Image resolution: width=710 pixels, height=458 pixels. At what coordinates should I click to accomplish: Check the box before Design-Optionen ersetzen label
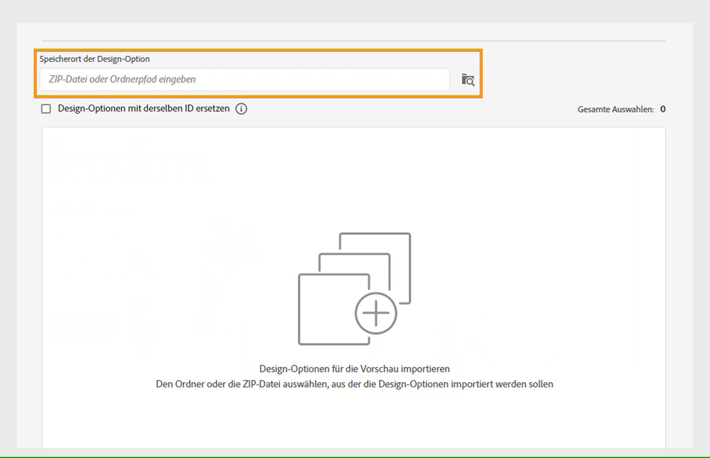pos(46,108)
